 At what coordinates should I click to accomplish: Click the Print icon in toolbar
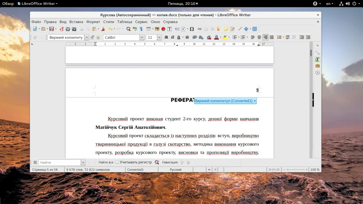68,29
